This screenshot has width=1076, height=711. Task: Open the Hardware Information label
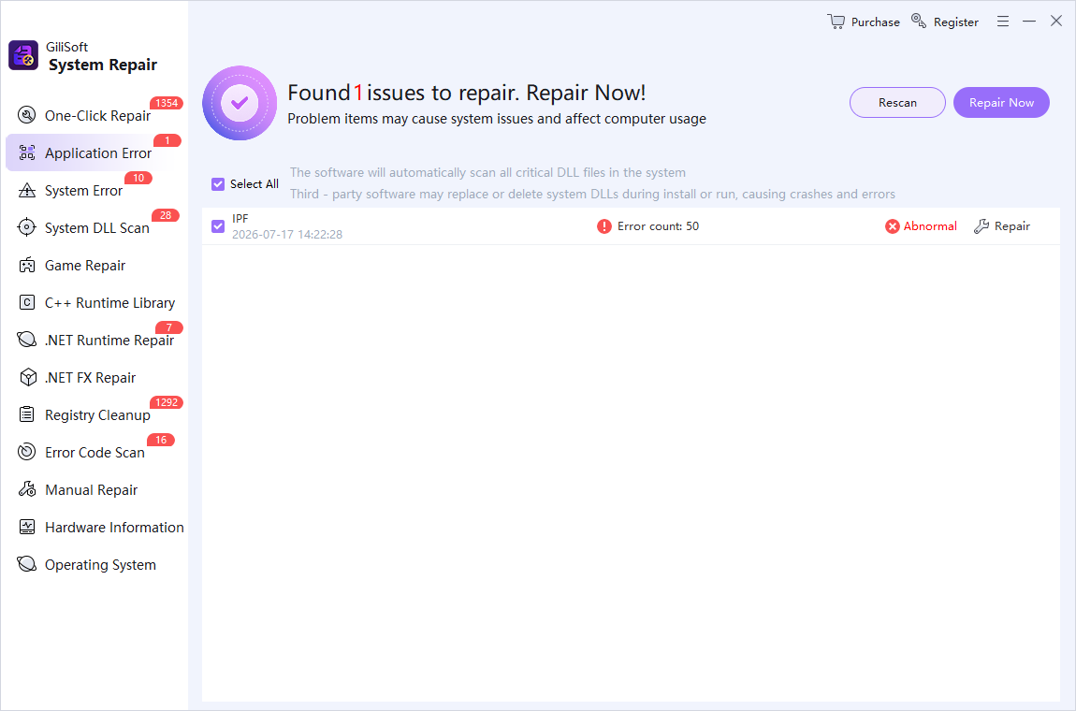[114, 527]
